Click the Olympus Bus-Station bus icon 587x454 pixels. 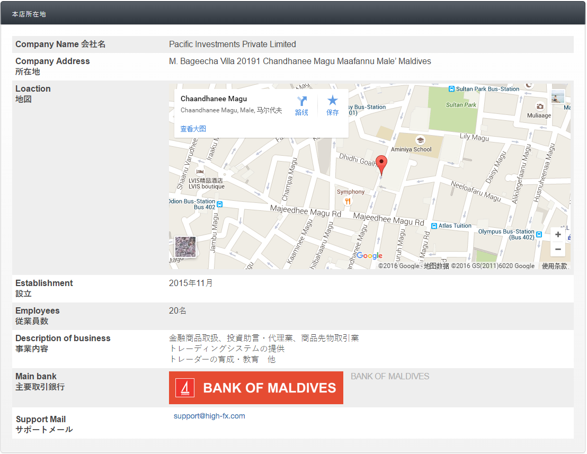pos(539,234)
